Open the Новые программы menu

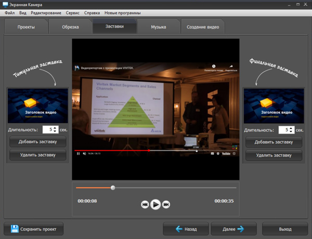click(x=123, y=13)
